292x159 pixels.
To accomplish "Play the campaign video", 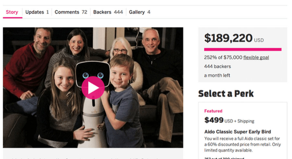I will tap(93, 88).
